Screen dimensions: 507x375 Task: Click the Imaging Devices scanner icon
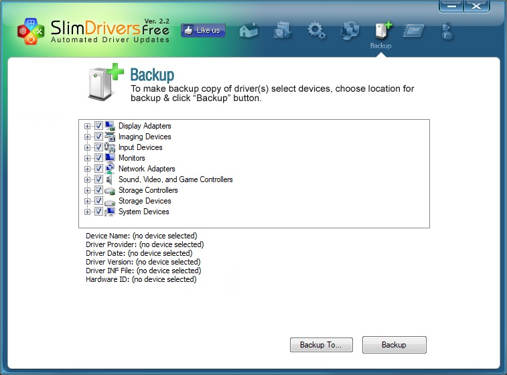tap(110, 137)
